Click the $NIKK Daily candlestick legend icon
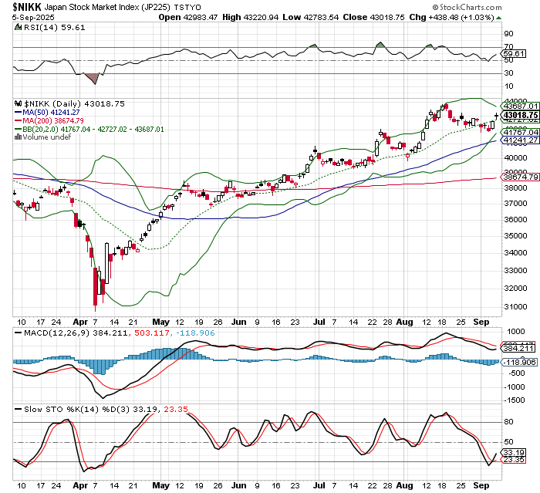 point(18,103)
